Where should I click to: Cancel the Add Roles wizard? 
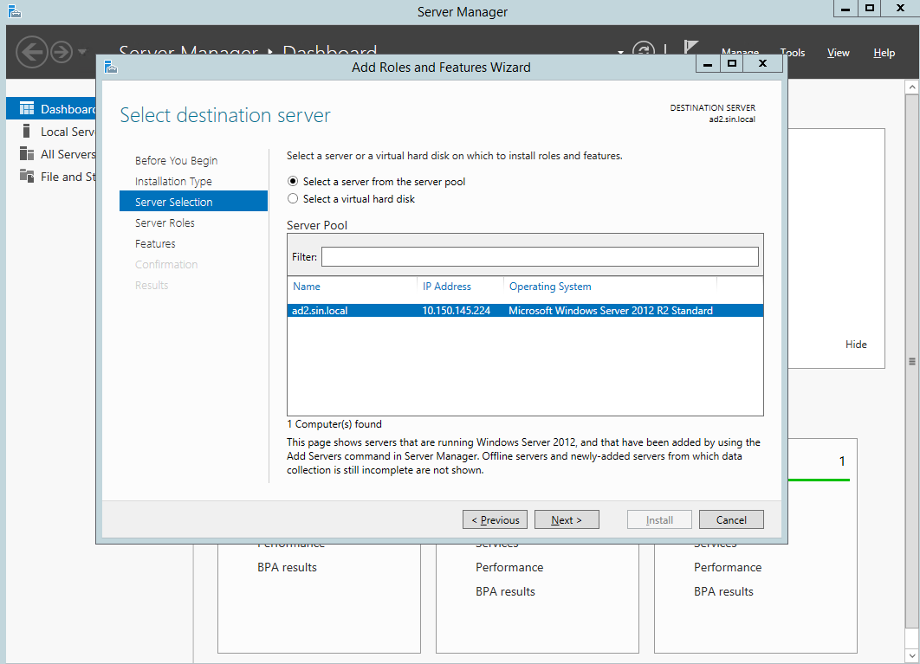coord(731,519)
